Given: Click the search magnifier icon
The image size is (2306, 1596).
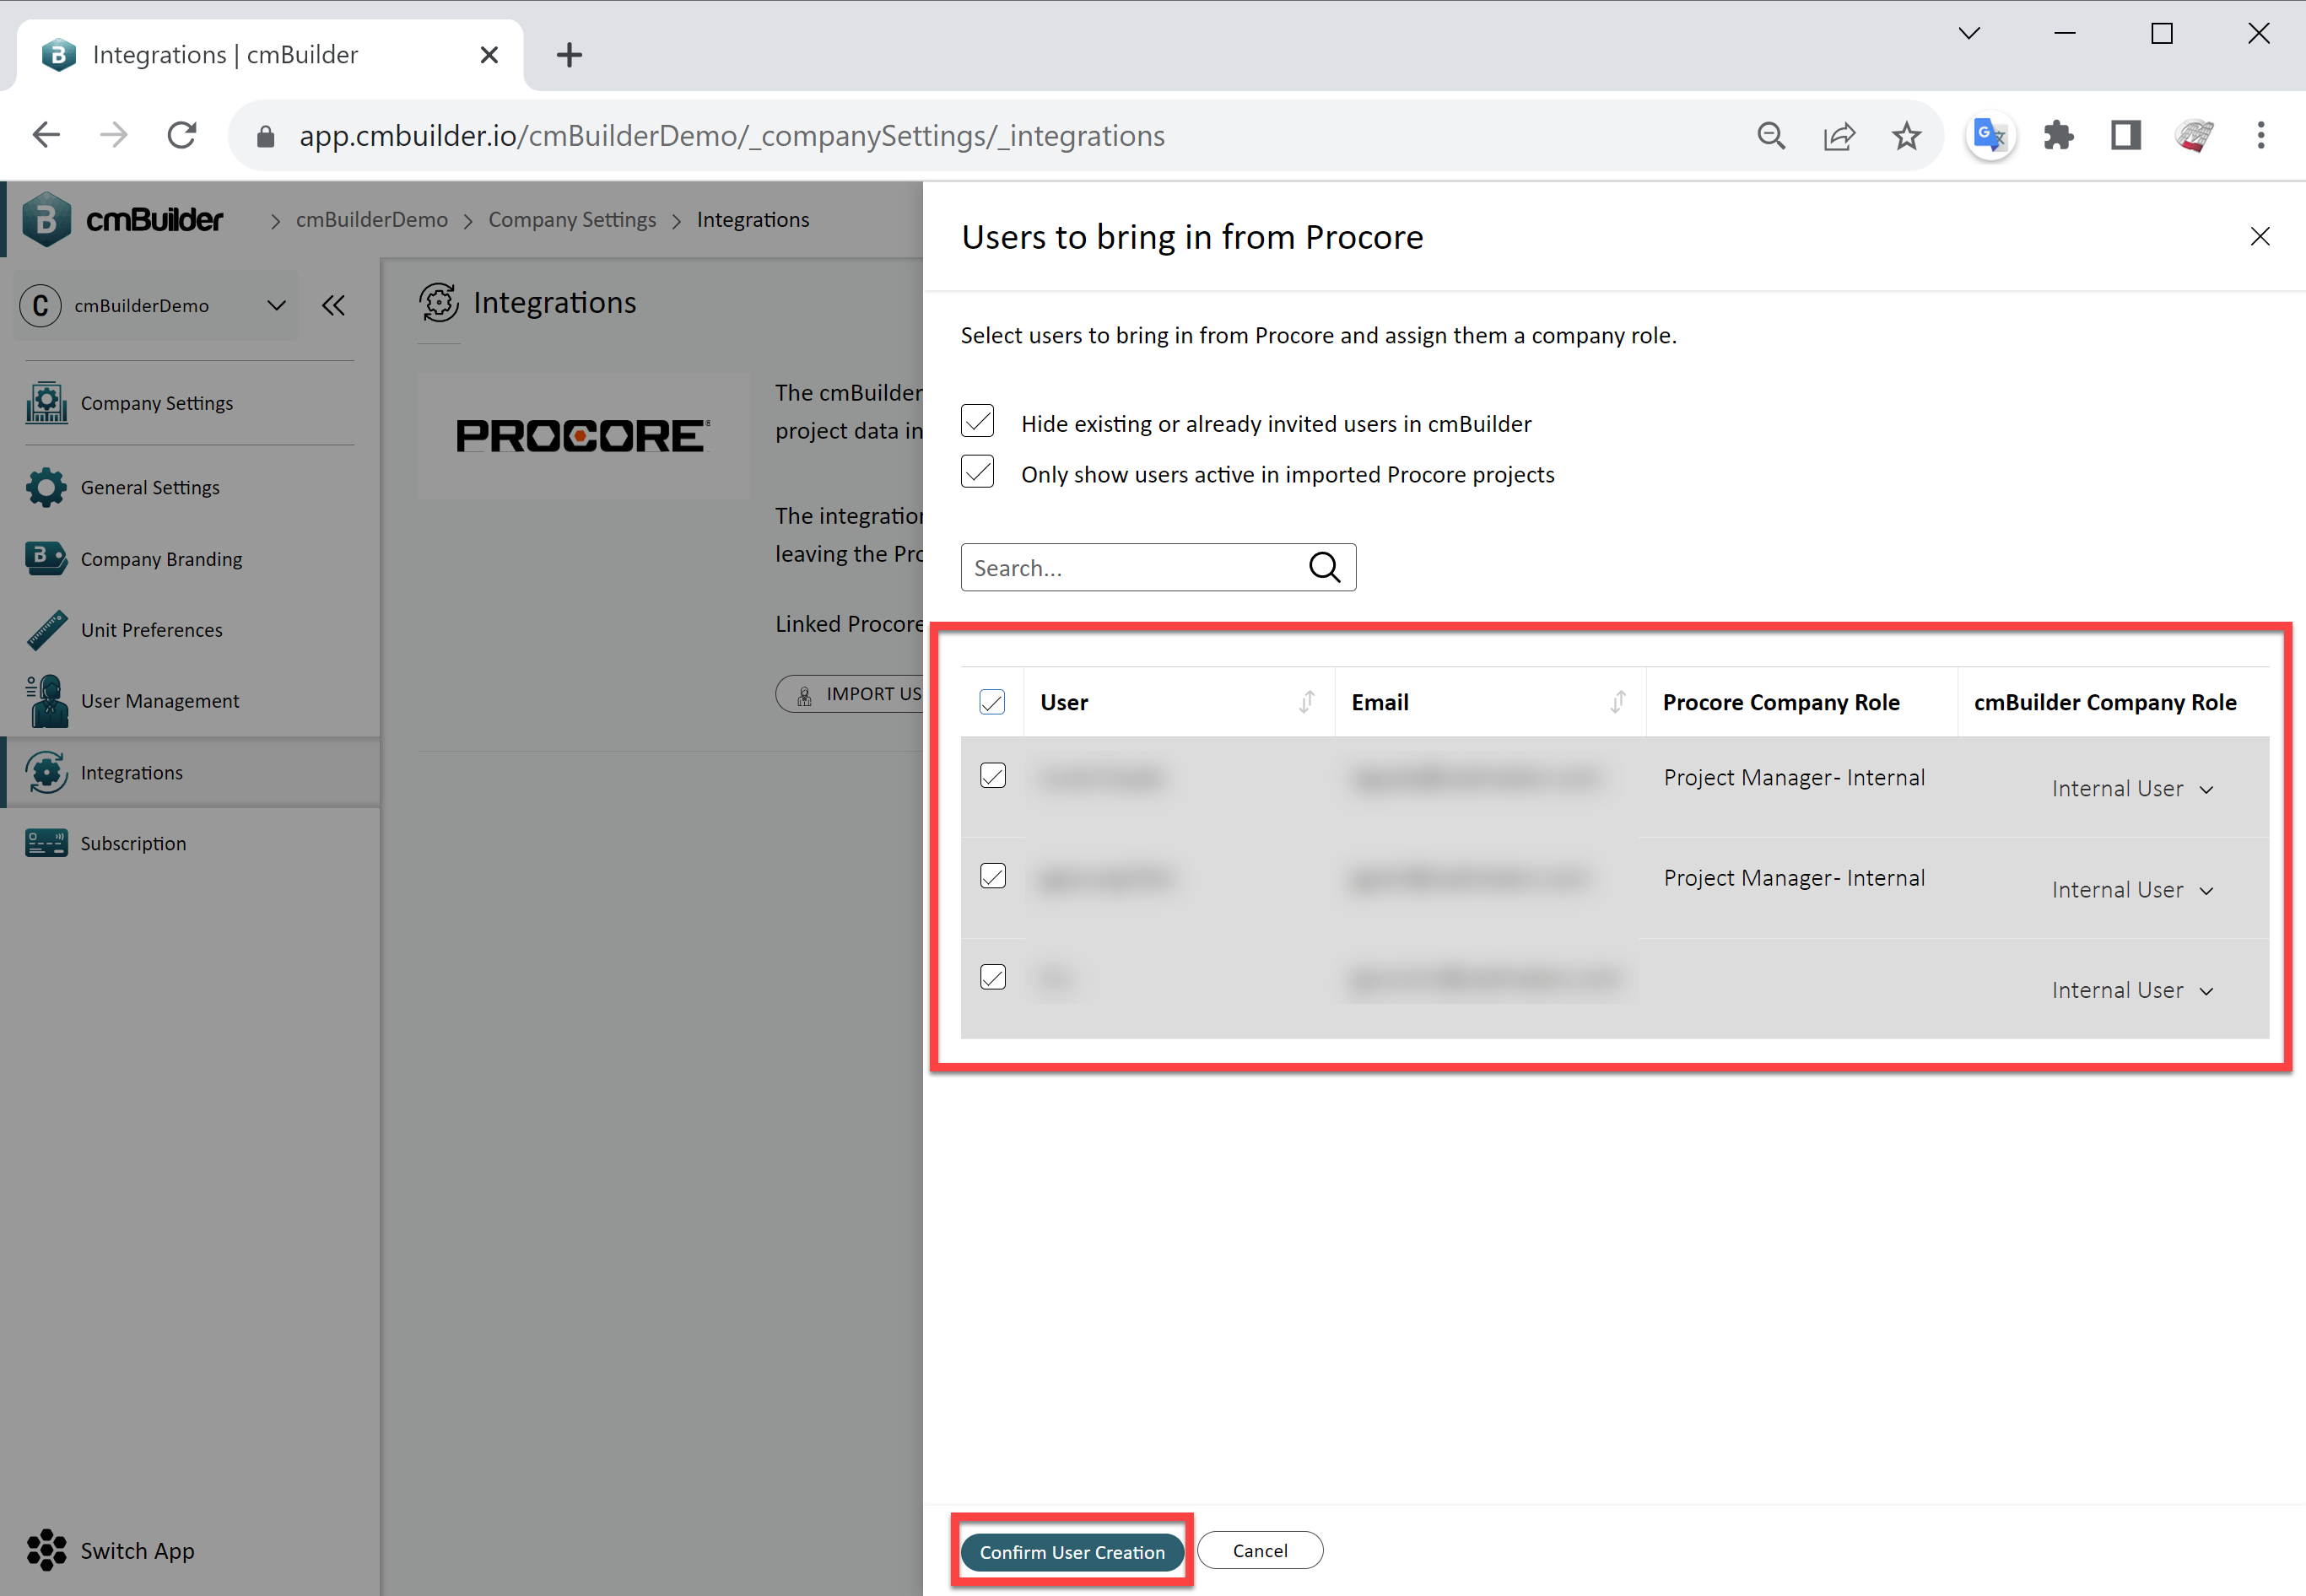Looking at the screenshot, I should pos(1325,567).
